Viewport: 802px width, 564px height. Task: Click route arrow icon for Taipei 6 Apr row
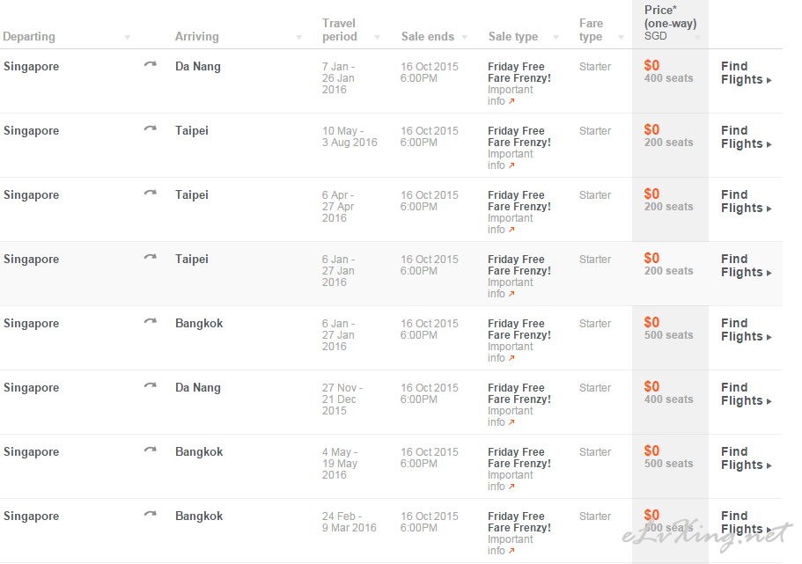point(150,194)
